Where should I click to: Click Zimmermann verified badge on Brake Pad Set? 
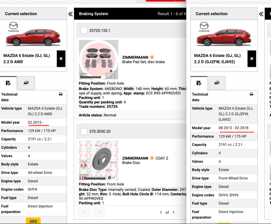coord(152,57)
